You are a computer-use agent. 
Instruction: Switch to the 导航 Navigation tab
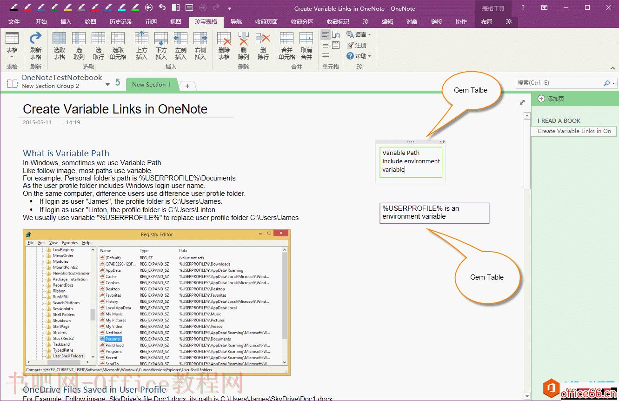pyautogui.click(x=236, y=22)
